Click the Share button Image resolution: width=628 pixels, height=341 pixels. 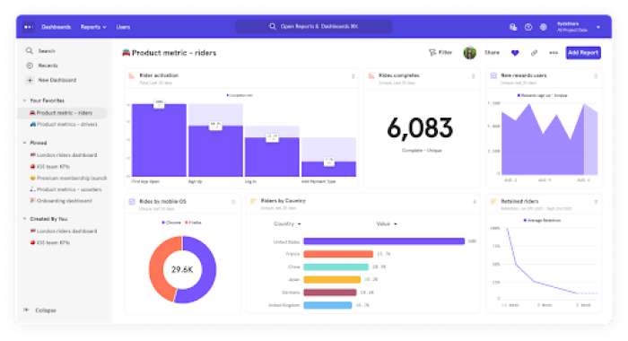pos(492,52)
